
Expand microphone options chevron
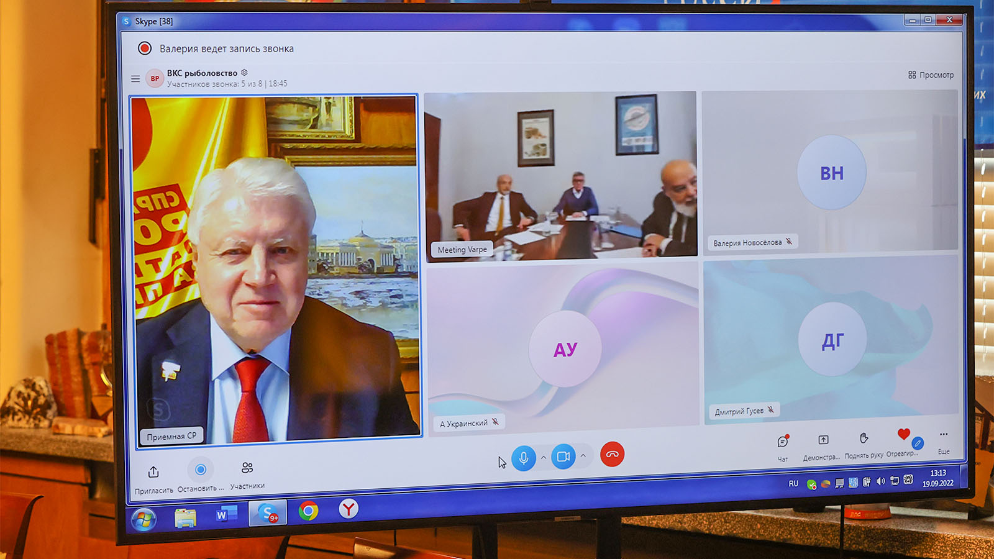544,458
